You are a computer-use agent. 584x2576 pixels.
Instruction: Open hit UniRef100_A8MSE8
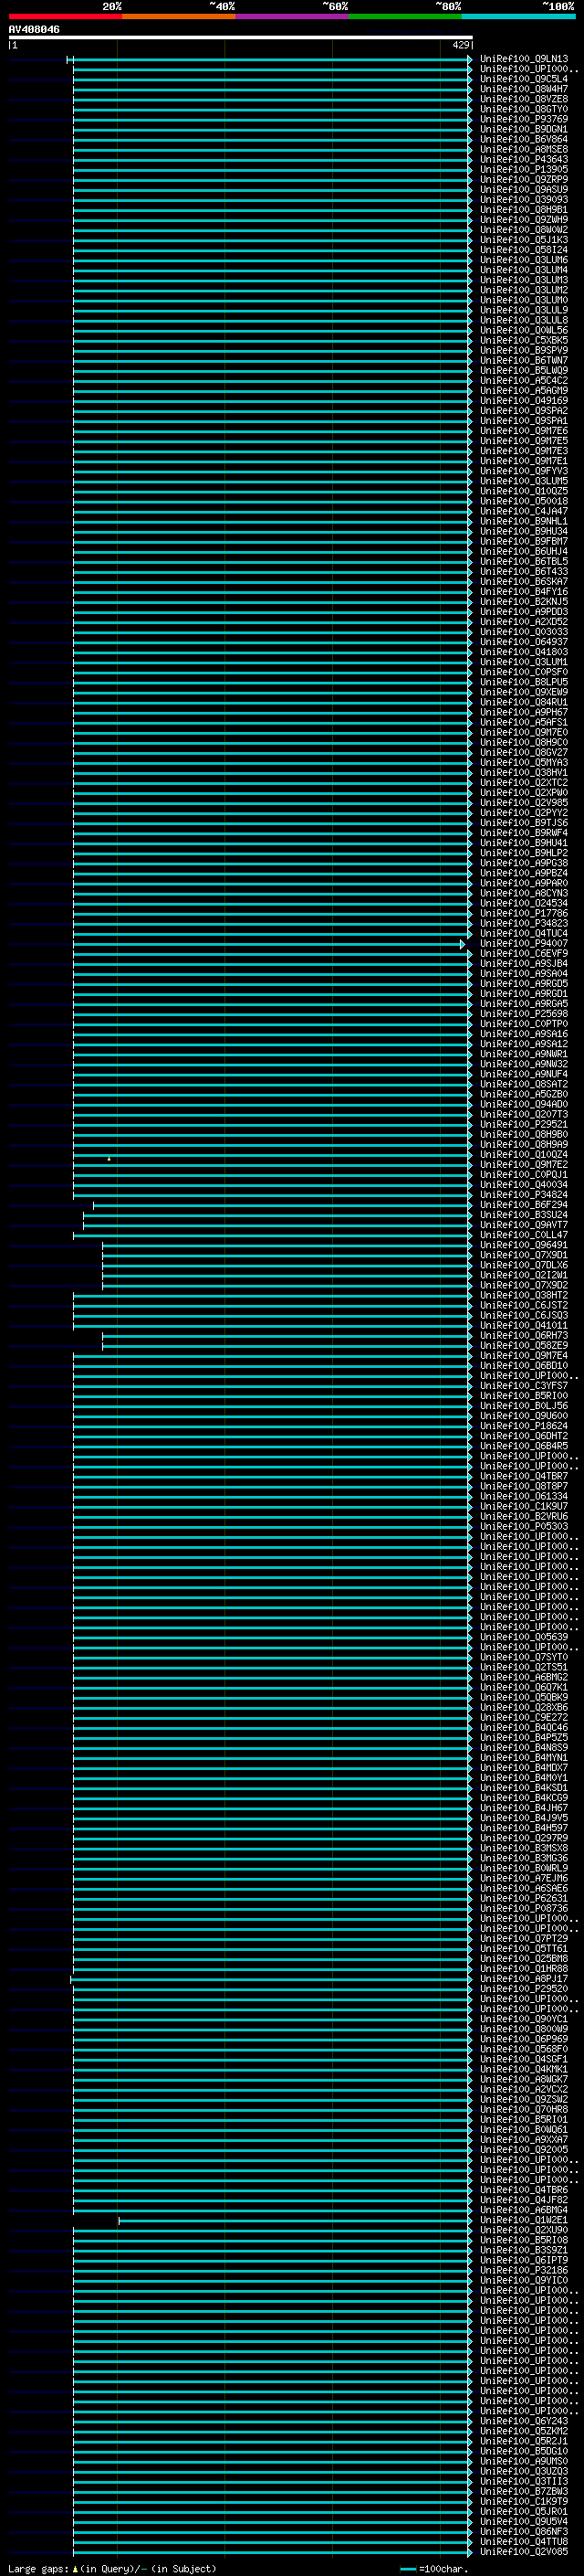click(x=524, y=149)
